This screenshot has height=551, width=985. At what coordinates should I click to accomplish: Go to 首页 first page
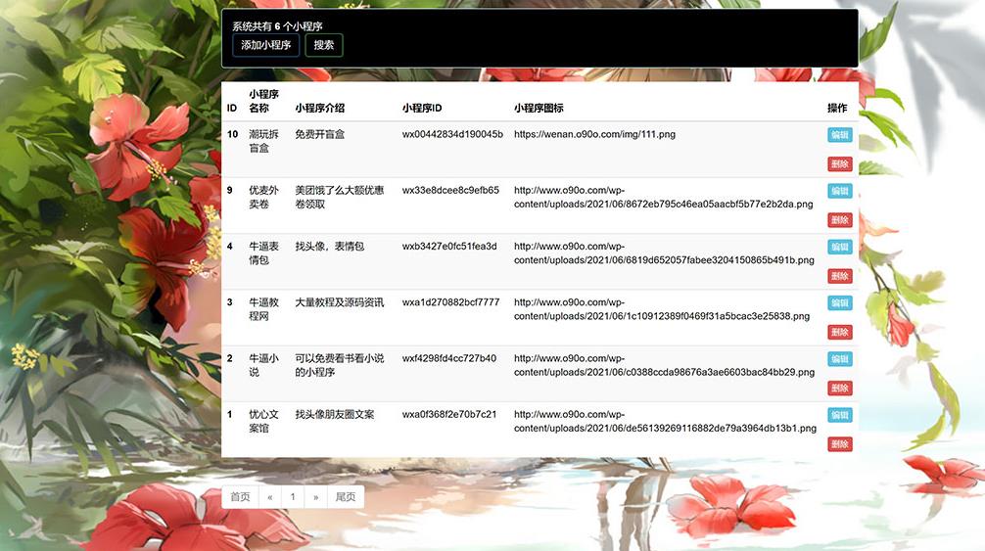240,496
